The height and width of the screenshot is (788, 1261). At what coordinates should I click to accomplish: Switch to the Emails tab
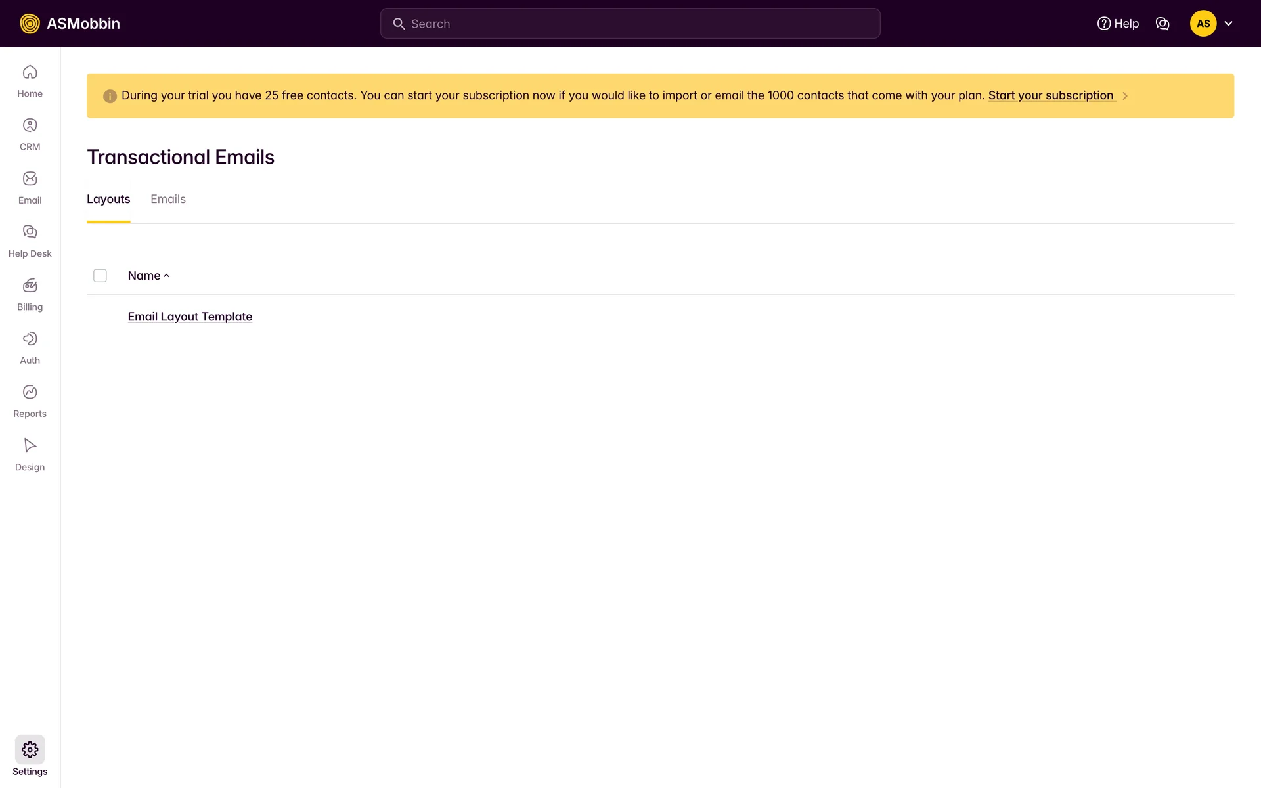(168, 199)
